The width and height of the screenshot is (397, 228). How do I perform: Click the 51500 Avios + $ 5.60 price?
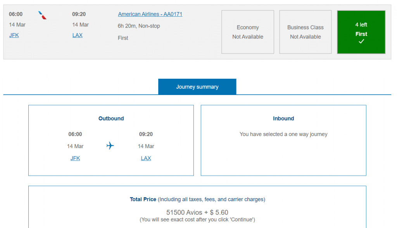pyautogui.click(x=197, y=212)
